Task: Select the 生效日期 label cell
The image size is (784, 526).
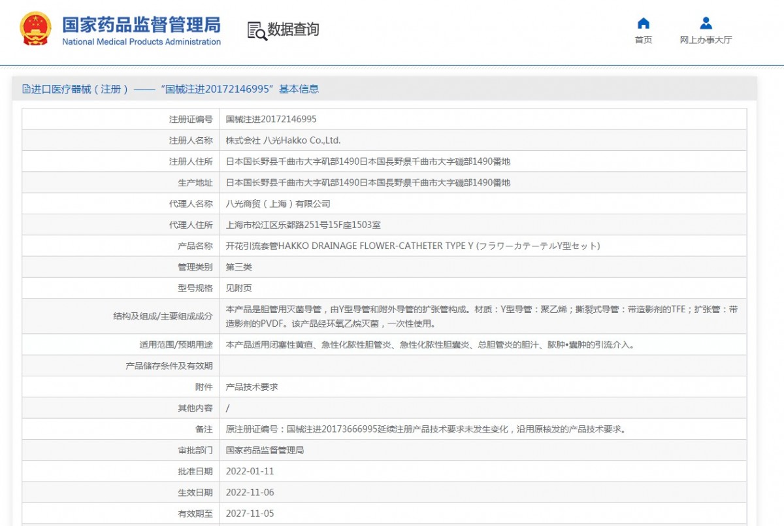Action: [x=121, y=492]
